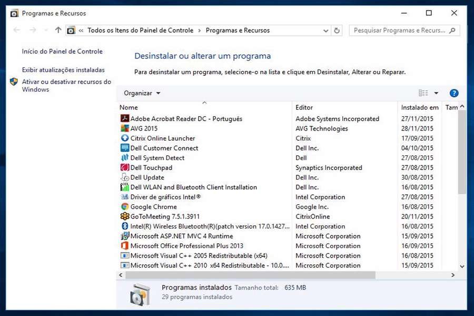The width and height of the screenshot is (474, 316).
Task: Click the search magnifier icon
Action: (452, 30)
